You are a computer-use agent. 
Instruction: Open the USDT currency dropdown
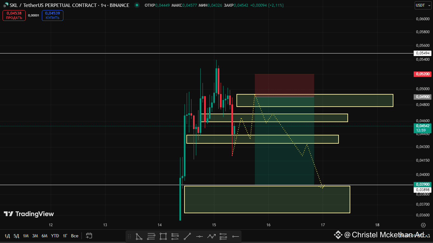423,5
